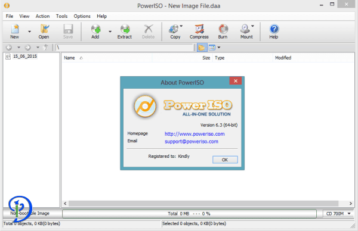This screenshot has width=358, height=231.
Task: Open the Help menu
Action: [x=101, y=16]
